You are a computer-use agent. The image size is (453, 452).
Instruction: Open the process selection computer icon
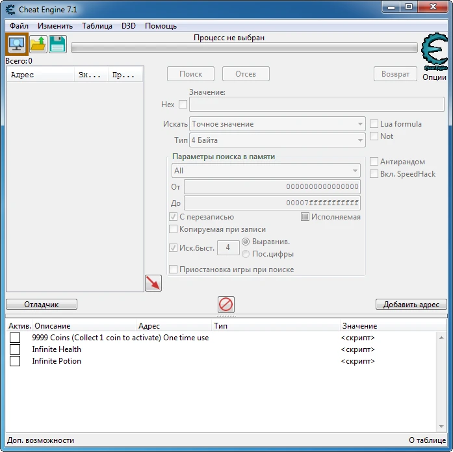[17, 44]
